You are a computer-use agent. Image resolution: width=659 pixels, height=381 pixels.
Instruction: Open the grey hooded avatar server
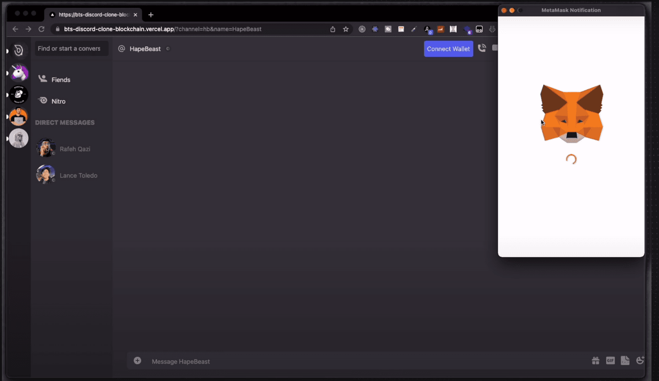[19, 138]
